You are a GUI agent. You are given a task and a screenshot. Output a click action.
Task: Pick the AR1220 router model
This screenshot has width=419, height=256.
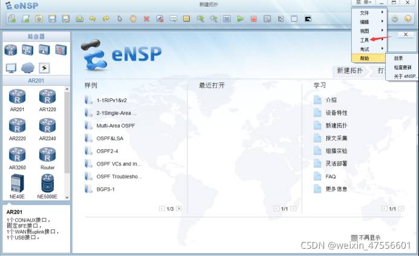47,100
